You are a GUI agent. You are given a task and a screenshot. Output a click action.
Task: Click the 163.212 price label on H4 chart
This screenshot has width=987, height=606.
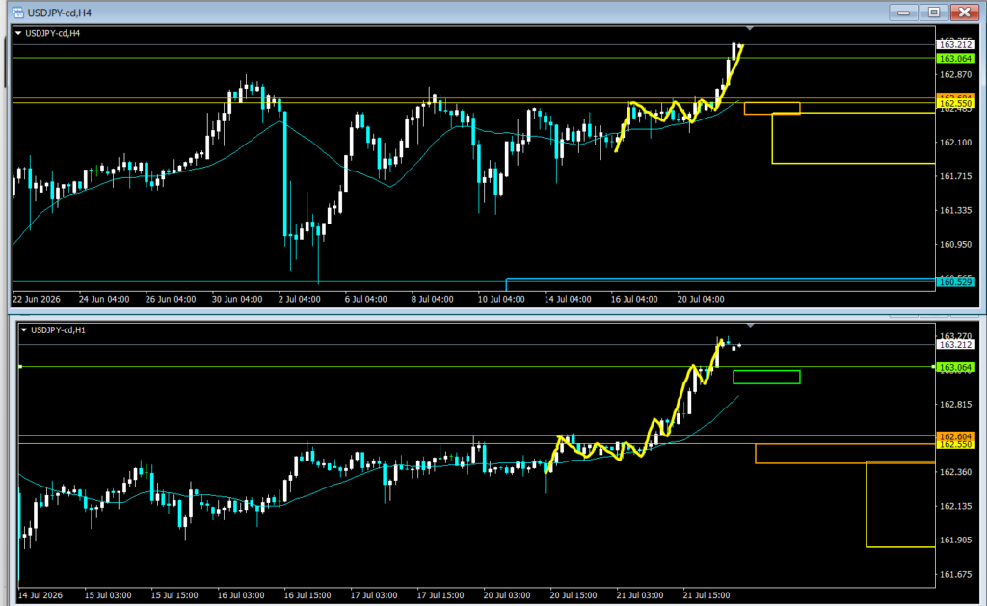click(x=955, y=44)
